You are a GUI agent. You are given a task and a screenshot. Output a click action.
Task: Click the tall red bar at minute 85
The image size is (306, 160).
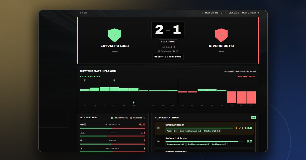pyautogui.click(x=241, y=97)
